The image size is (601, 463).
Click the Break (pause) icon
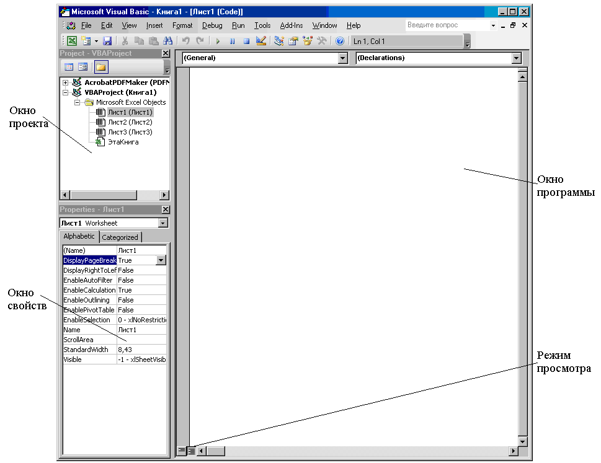coord(232,42)
